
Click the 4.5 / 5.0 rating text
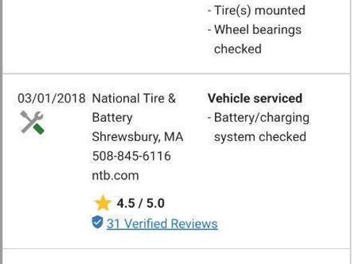(141, 203)
